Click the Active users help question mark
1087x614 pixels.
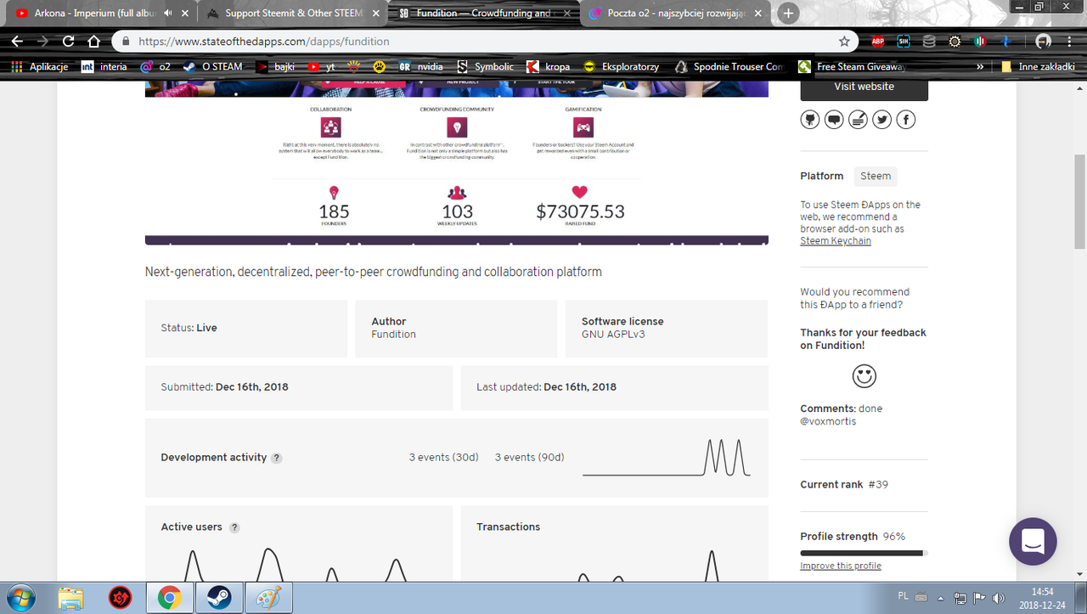235,527
